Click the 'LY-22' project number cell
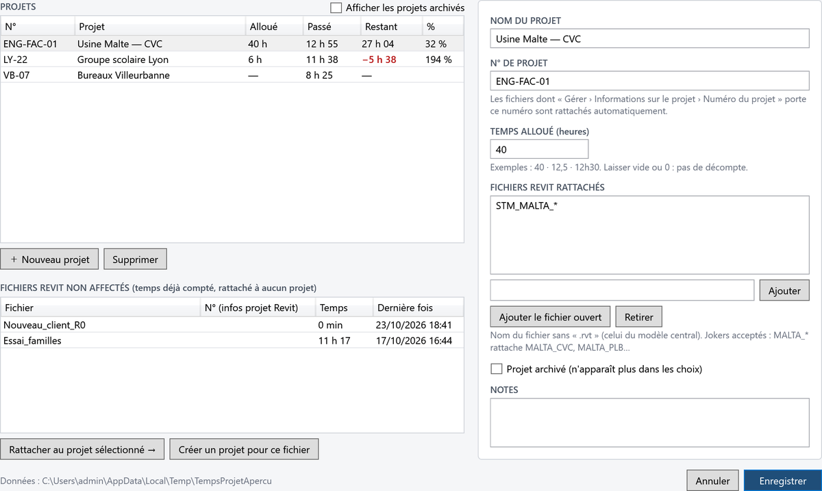This screenshot has height=491, width=822. click(15, 60)
